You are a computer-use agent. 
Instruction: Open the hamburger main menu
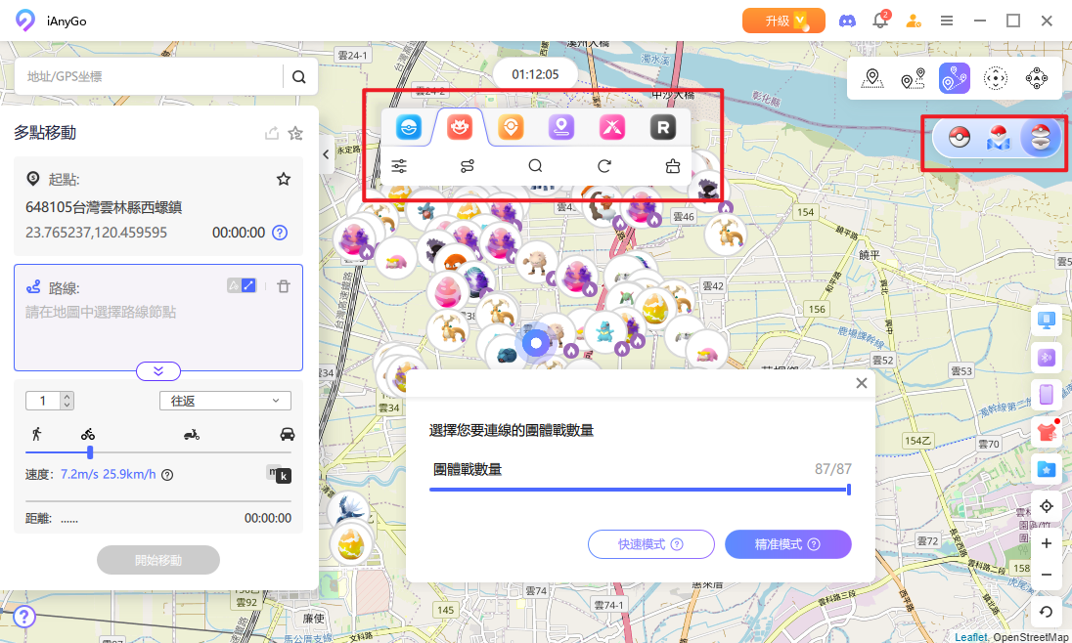pyautogui.click(x=946, y=21)
